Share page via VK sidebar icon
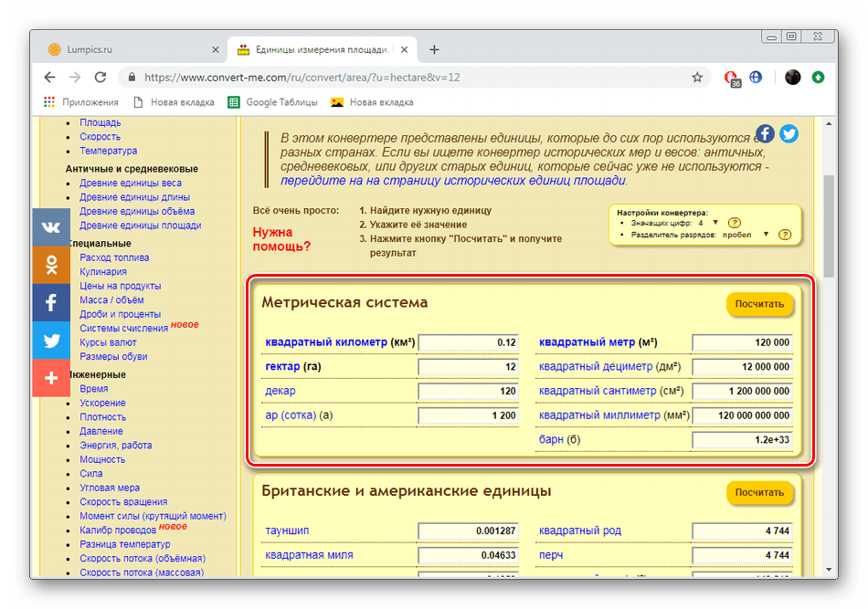This screenshot has width=868, height=609. click(x=51, y=228)
